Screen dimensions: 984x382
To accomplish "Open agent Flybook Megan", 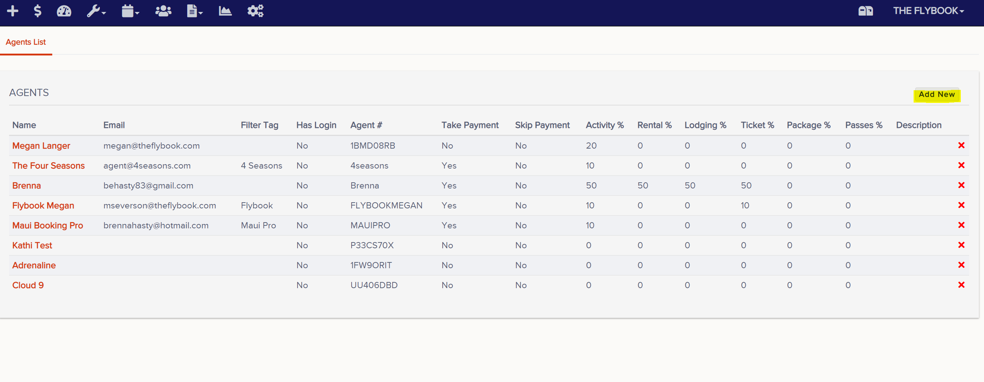I will (43, 205).
